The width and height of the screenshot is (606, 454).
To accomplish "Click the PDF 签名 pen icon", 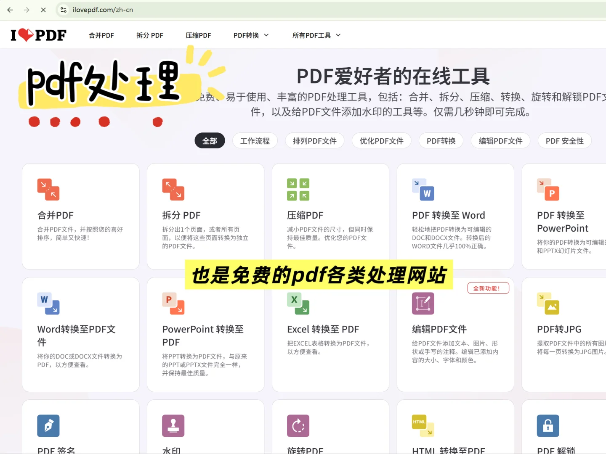I will click(48, 426).
